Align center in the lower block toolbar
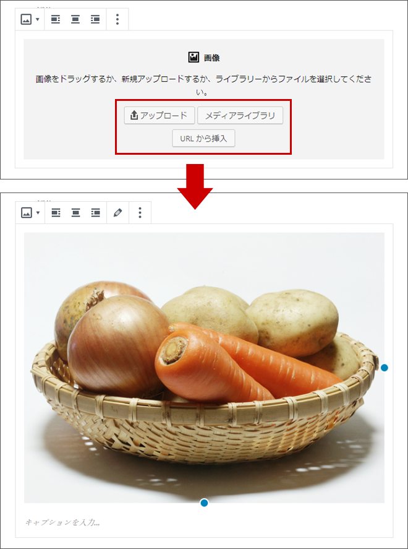 tap(75, 212)
